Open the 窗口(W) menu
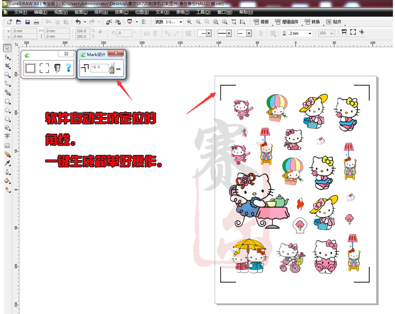 (225, 12)
